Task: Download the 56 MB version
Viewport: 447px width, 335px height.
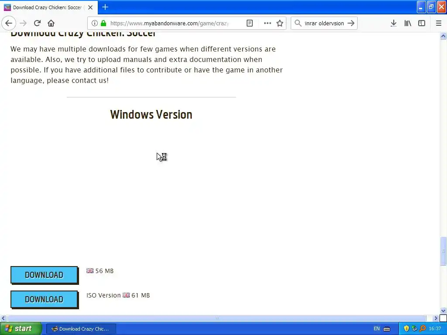Action: [x=44, y=275]
